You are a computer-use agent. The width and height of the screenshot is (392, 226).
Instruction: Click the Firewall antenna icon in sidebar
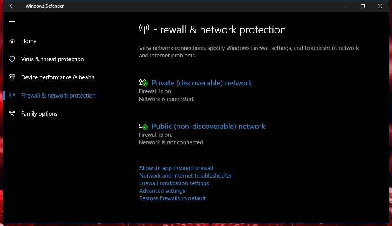12,95
